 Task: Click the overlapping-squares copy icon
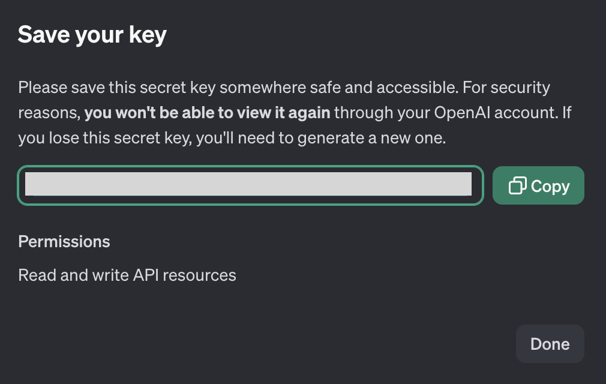click(517, 186)
